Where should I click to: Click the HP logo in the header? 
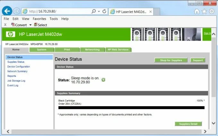point(10,34)
